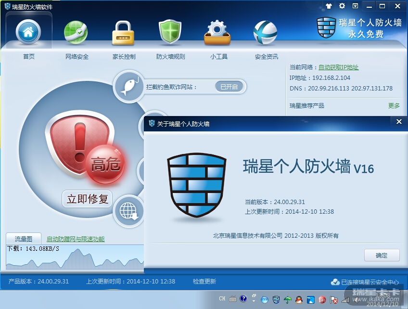
Task: Click the 产品版本：24.00.29.31 status text
Action: tap(38, 282)
